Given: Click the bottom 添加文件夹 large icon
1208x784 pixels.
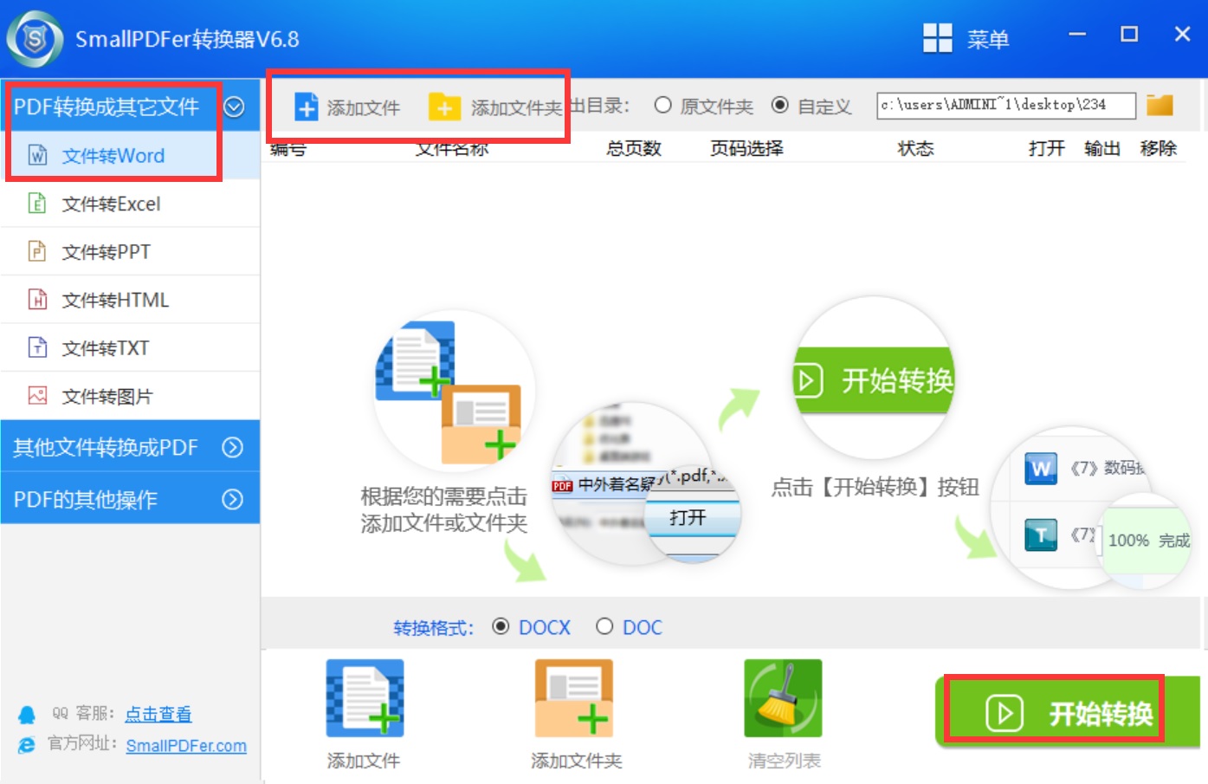Looking at the screenshot, I should point(574,698).
